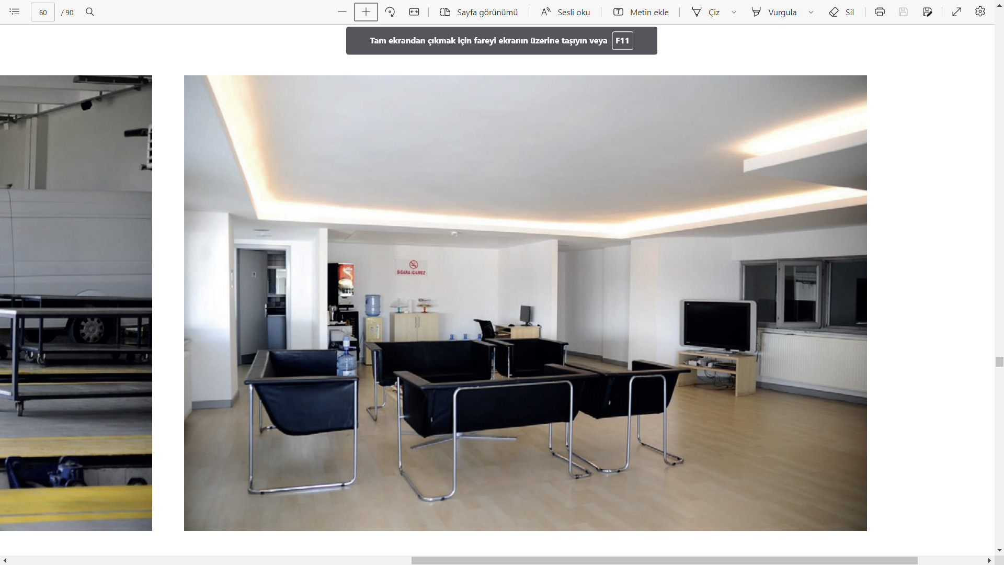Expand the Çiz options dropdown arrow

point(734,12)
